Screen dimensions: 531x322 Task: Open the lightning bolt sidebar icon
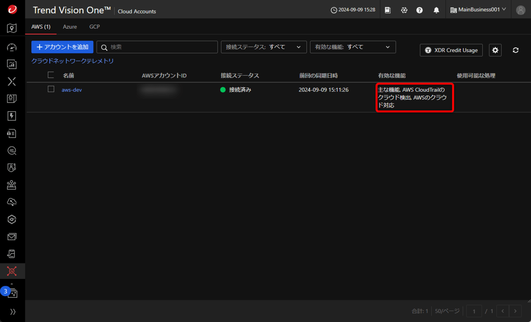(x=12, y=116)
